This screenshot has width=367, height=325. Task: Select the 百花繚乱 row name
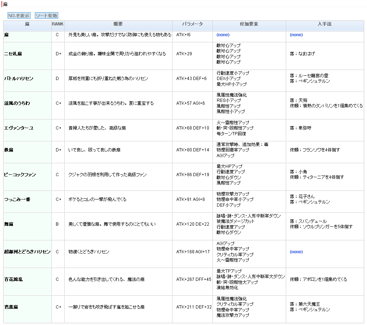14,279
